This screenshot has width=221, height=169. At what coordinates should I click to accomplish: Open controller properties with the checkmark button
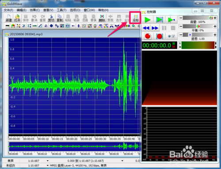171,36
